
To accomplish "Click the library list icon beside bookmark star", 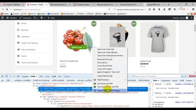I will click(154, 9).
